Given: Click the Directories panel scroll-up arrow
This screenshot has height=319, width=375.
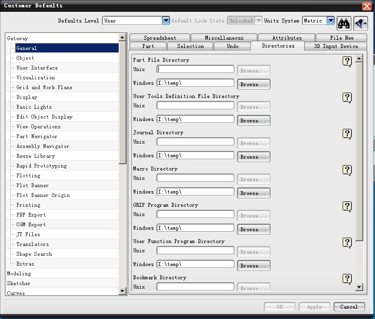Looking at the screenshot, I should click(359, 58).
